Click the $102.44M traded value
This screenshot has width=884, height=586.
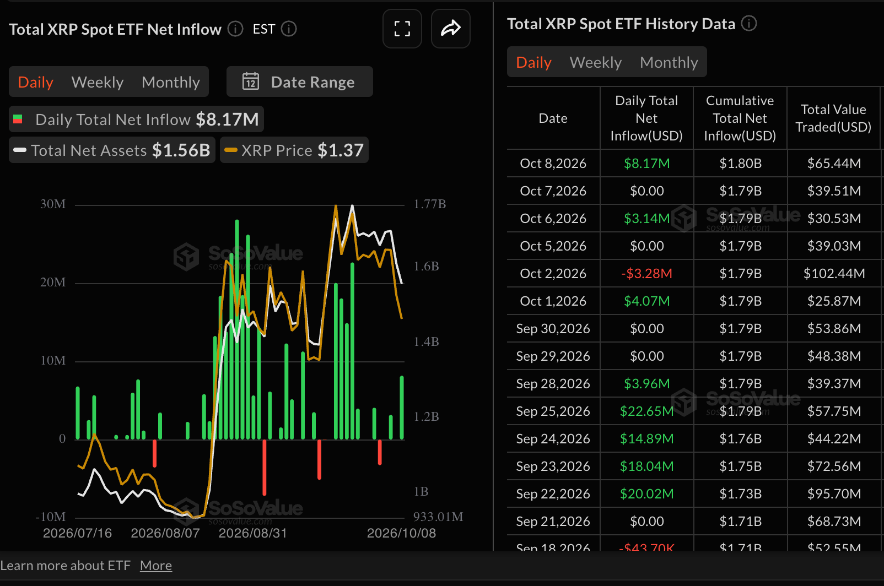[x=834, y=274]
